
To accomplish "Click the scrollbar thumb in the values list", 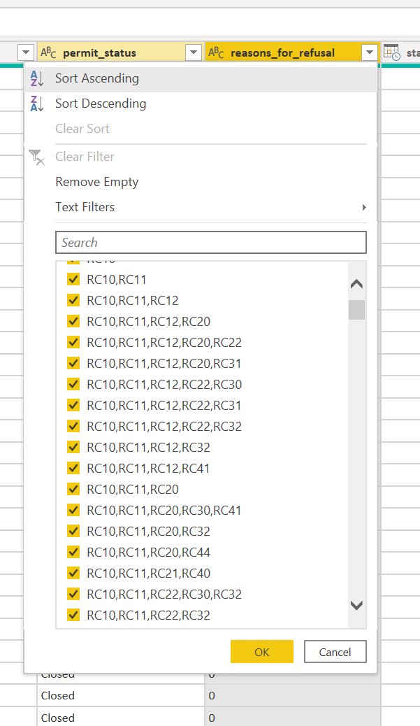I will [x=356, y=310].
